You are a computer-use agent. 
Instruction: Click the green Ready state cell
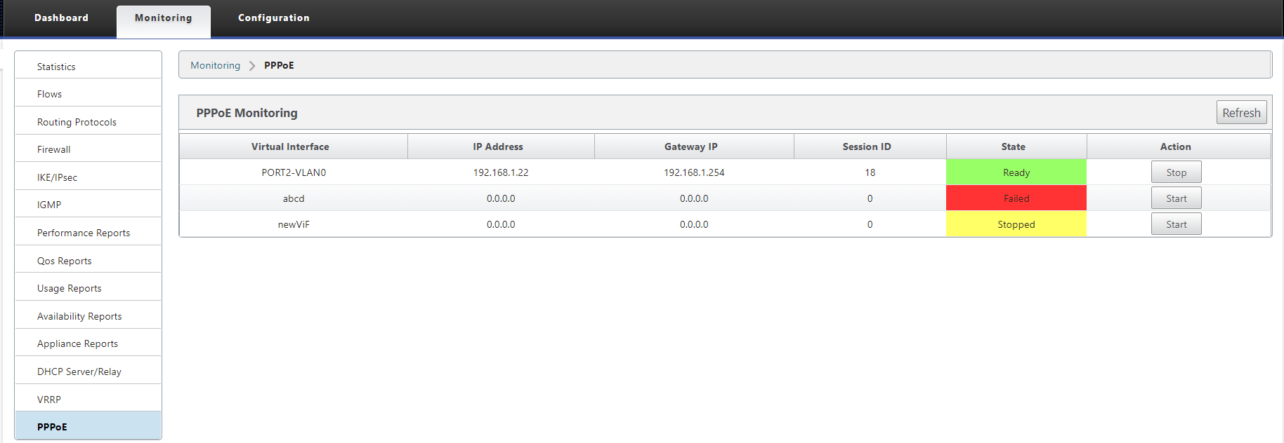1016,172
